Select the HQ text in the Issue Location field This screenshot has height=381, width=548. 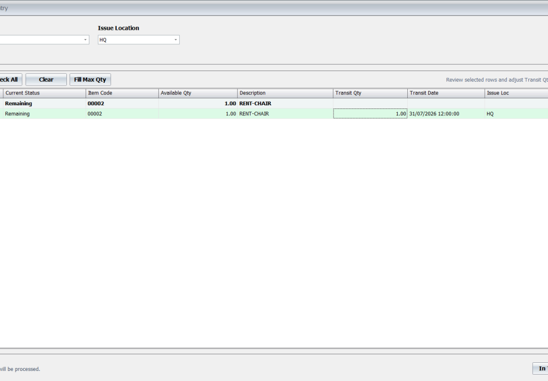[103, 40]
